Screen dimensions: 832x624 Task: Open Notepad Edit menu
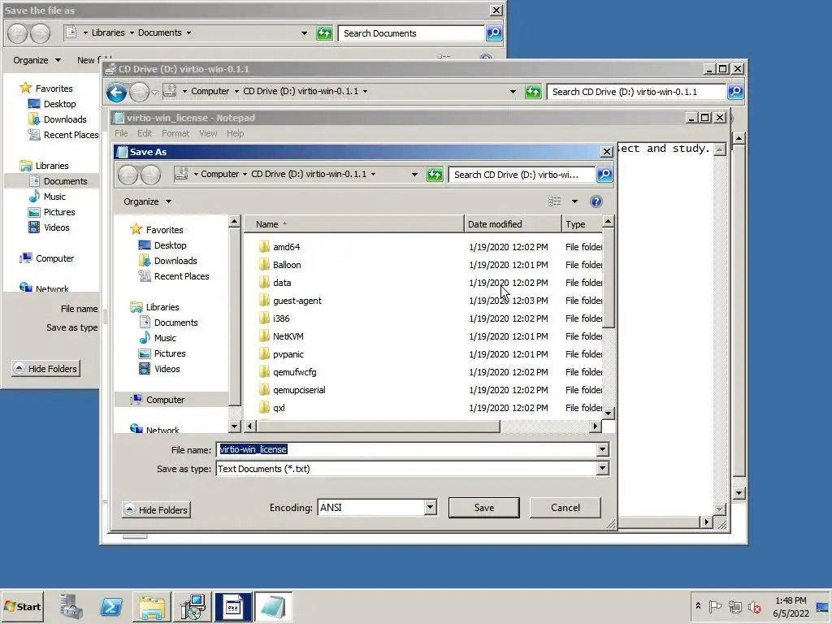(145, 133)
